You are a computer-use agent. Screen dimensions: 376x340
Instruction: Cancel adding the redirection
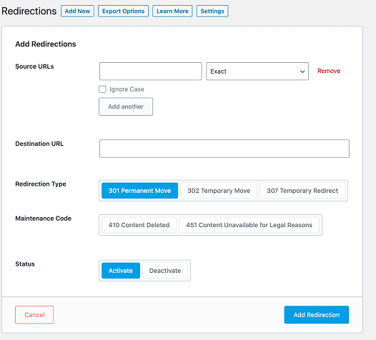[x=34, y=315]
